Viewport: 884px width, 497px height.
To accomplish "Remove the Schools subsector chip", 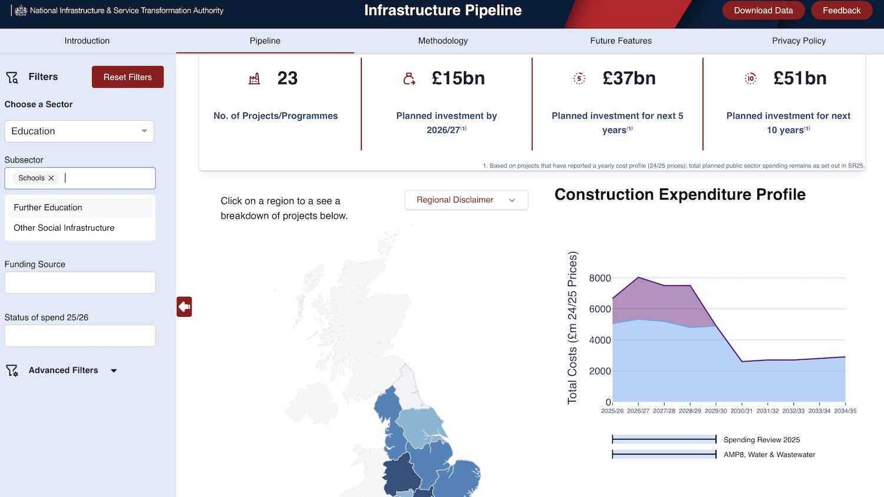I will click(51, 178).
